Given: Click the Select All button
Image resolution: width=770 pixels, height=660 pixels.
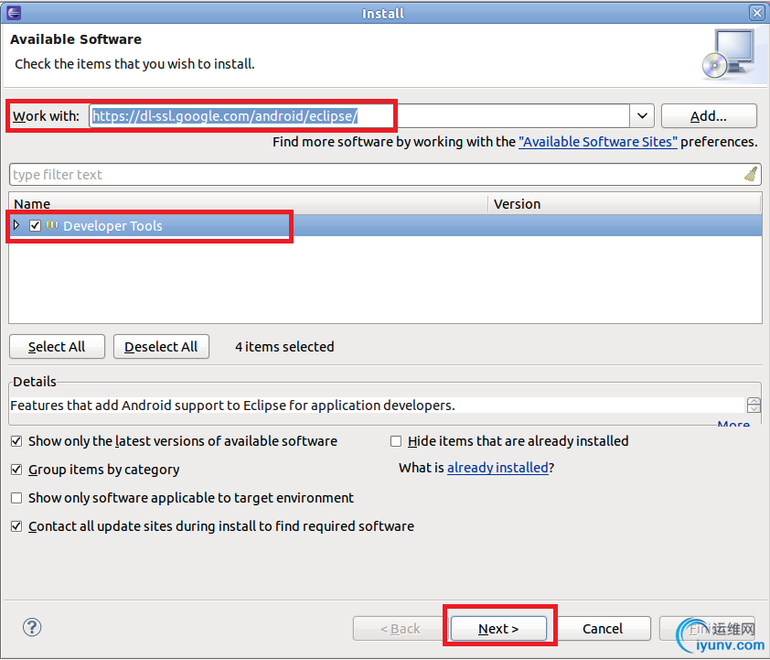Looking at the screenshot, I should 57,347.
